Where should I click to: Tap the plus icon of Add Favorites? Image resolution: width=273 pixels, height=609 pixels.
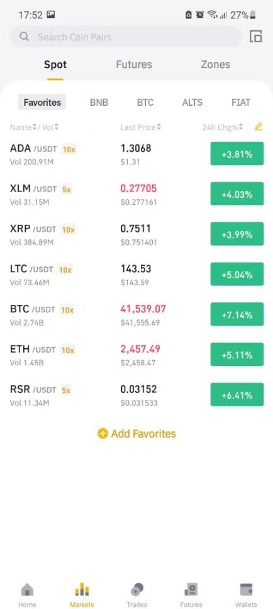103,433
